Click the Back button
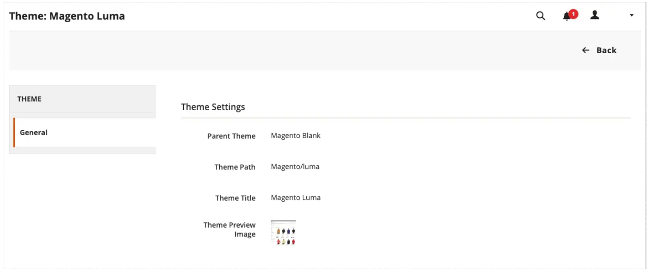652x272 pixels. 599,50
